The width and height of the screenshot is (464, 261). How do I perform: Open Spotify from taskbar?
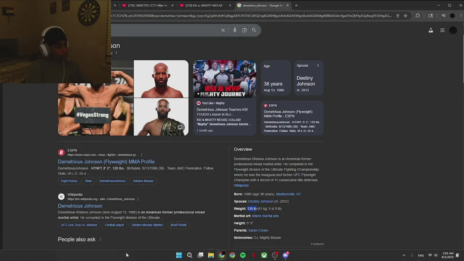point(243,255)
